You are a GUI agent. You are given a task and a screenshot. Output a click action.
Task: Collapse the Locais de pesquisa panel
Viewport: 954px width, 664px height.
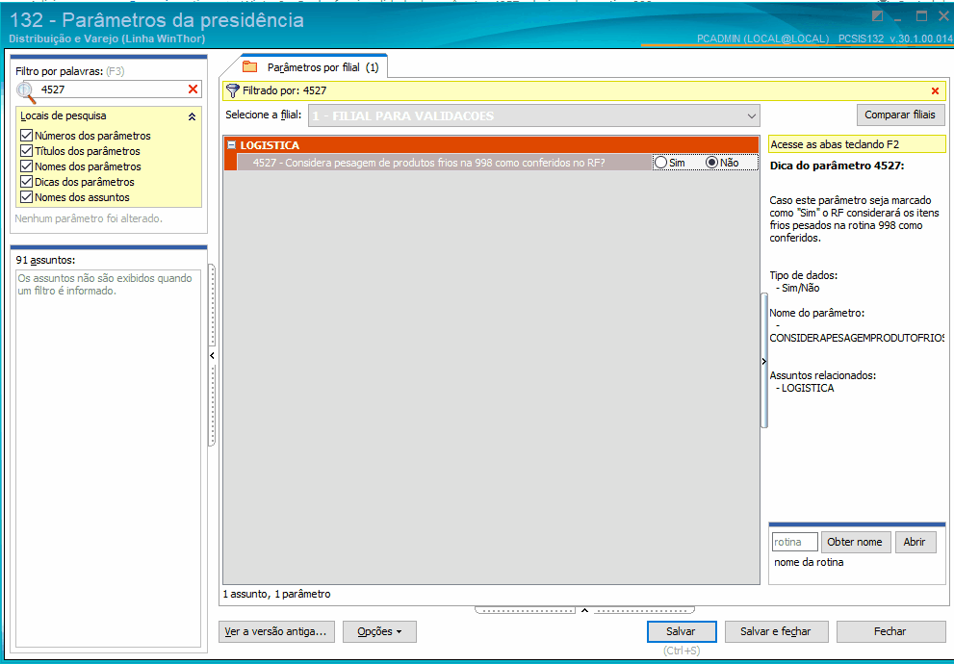[x=192, y=116]
